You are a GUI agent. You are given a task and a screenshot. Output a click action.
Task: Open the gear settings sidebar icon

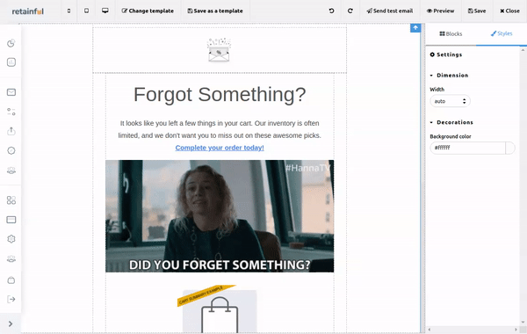pyautogui.click(x=11, y=239)
